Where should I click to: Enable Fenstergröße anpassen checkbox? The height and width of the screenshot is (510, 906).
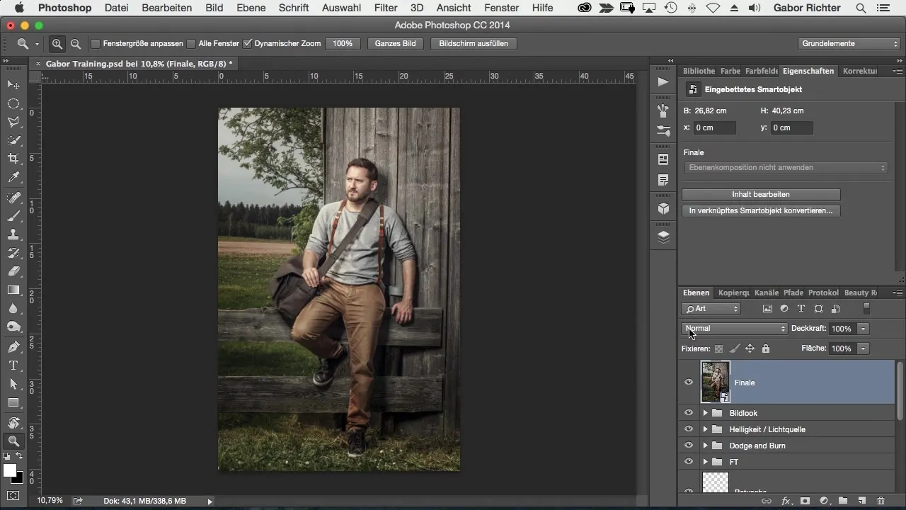(96, 44)
